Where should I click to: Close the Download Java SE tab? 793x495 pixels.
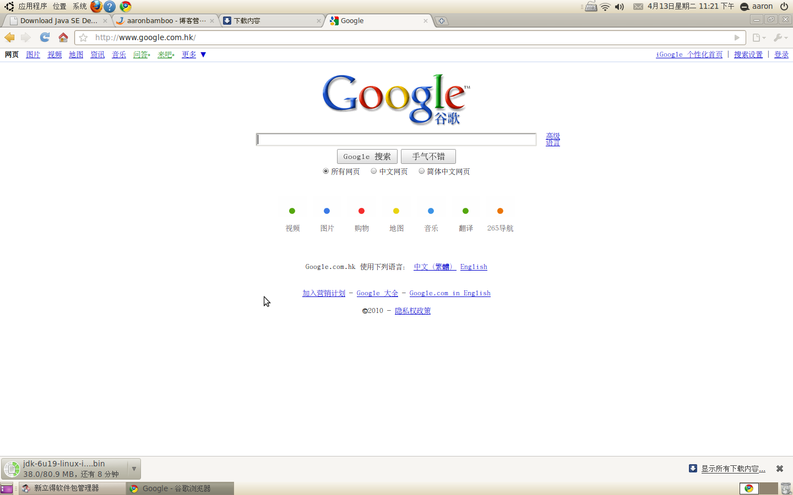pyautogui.click(x=105, y=21)
